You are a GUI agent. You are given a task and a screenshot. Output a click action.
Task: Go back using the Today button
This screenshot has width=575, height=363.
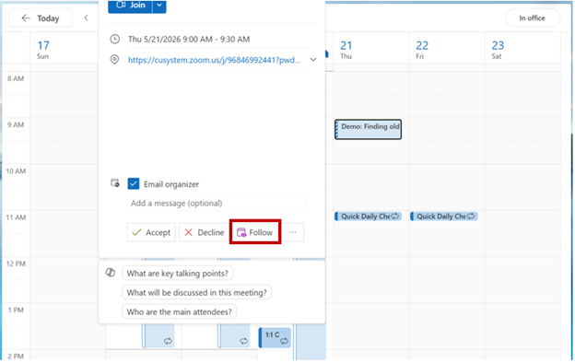click(41, 18)
